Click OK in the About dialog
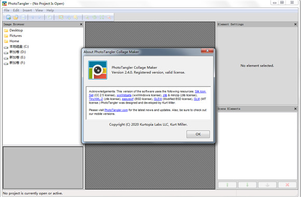The width and height of the screenshot is (301, 197). (198, 134)
